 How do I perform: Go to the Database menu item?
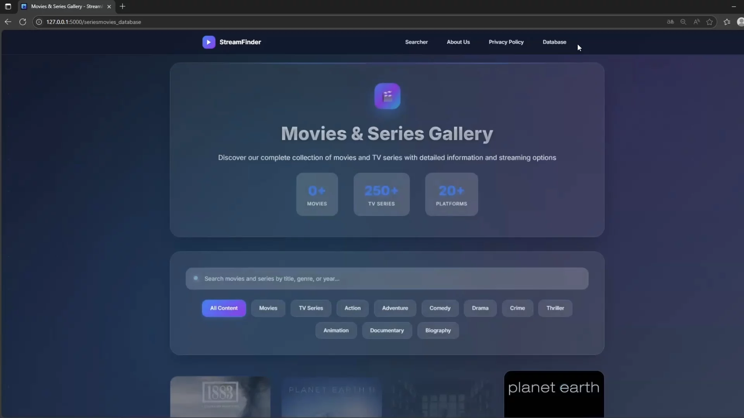coord(555,42)
